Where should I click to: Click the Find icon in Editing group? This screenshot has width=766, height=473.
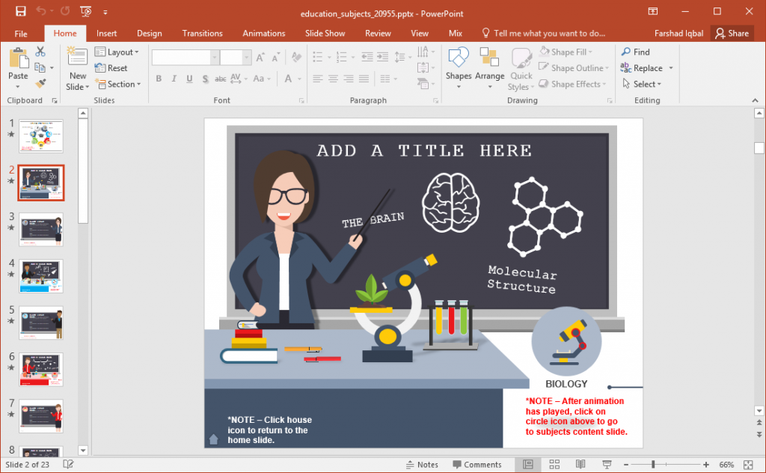pos(631,52)
